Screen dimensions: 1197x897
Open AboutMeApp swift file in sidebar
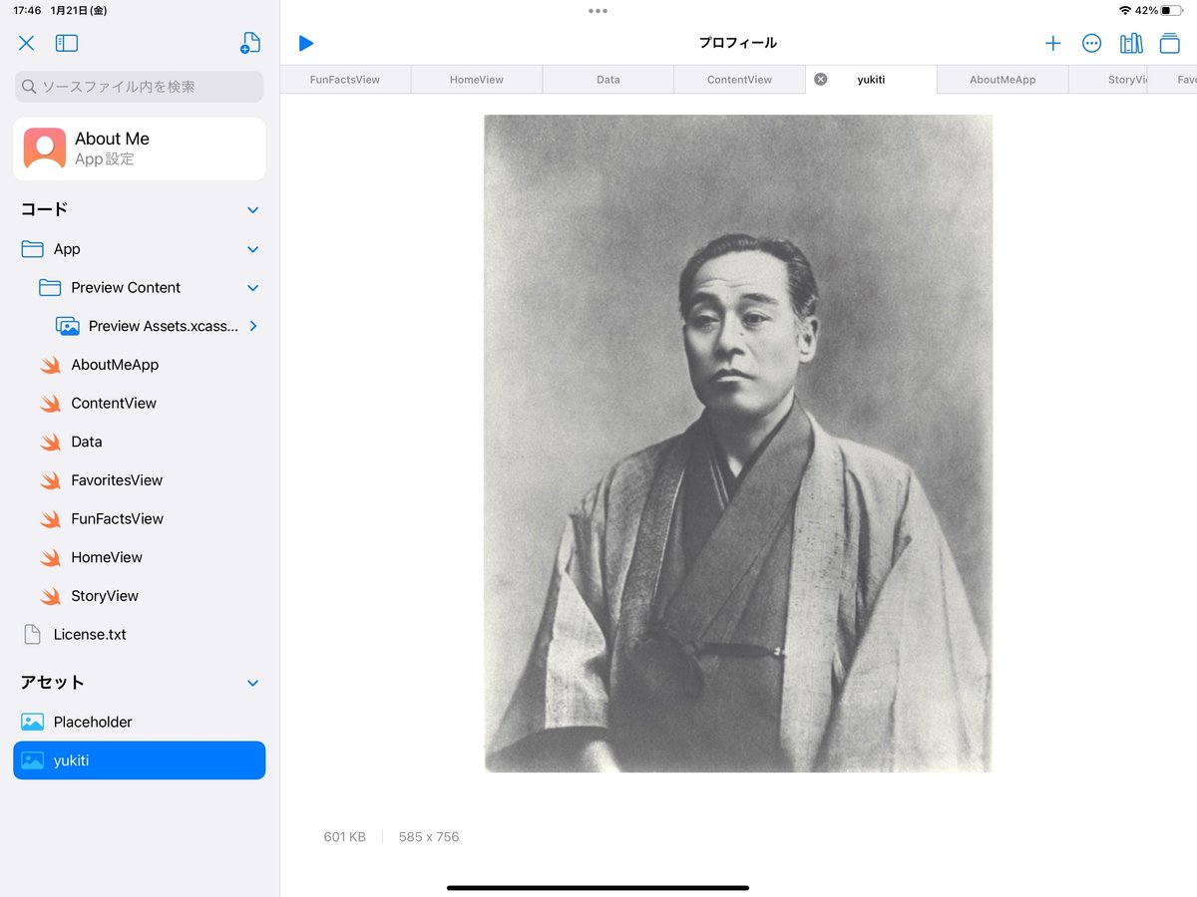click(140, 365)
